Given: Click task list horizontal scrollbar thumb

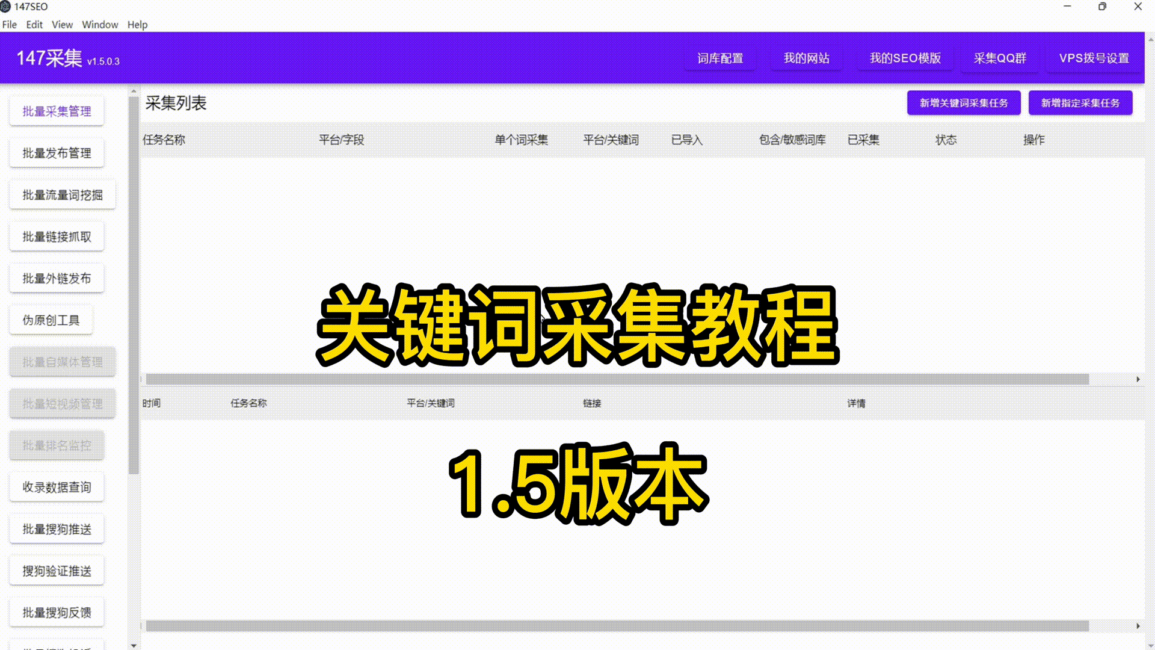Looking at the screenshot, I should pos(617,379).
